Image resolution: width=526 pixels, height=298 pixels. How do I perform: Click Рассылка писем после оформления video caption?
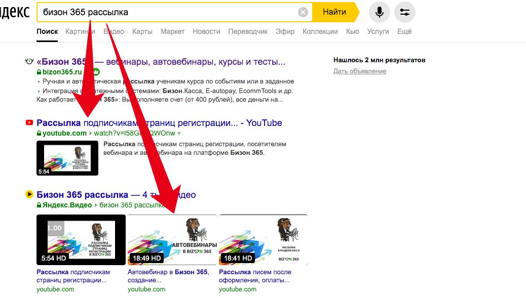pyautogui.click(x=255, y=276)
